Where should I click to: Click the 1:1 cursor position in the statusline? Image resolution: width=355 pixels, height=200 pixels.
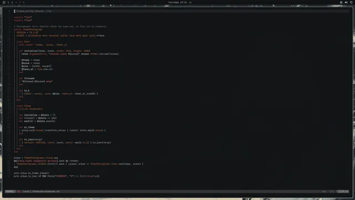click(x=332, y=191)
